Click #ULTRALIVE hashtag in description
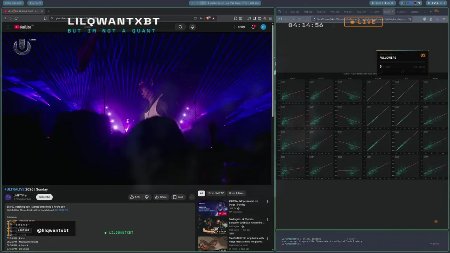Viewport: 450px width, 253px height. pyautogui.click(x=61, y=210)
